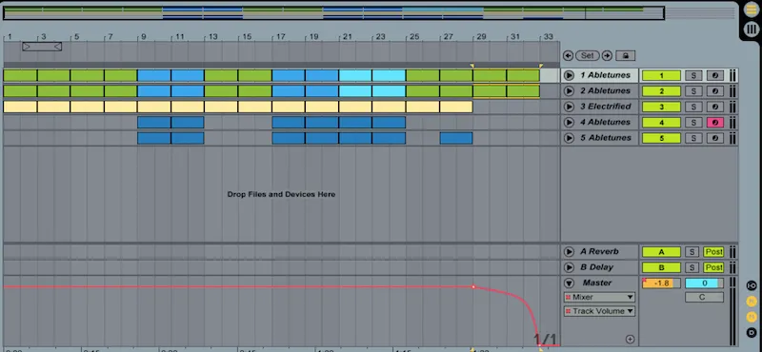Unfold track 4 Abletunes
Viewport: 762px width, 352px height.
pyautogui.click(x=569, y=123)
